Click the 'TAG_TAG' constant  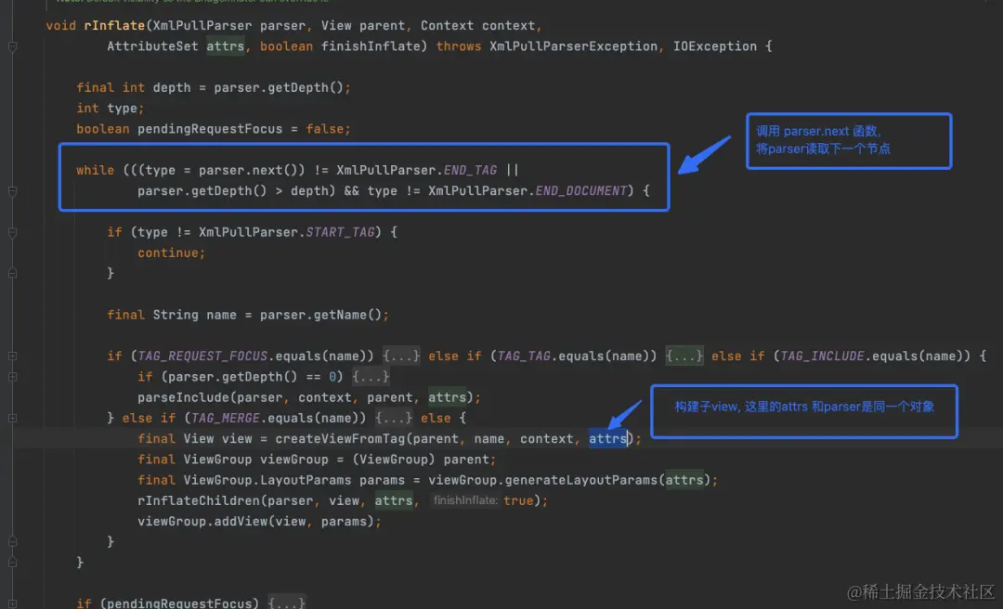[523, 356]
